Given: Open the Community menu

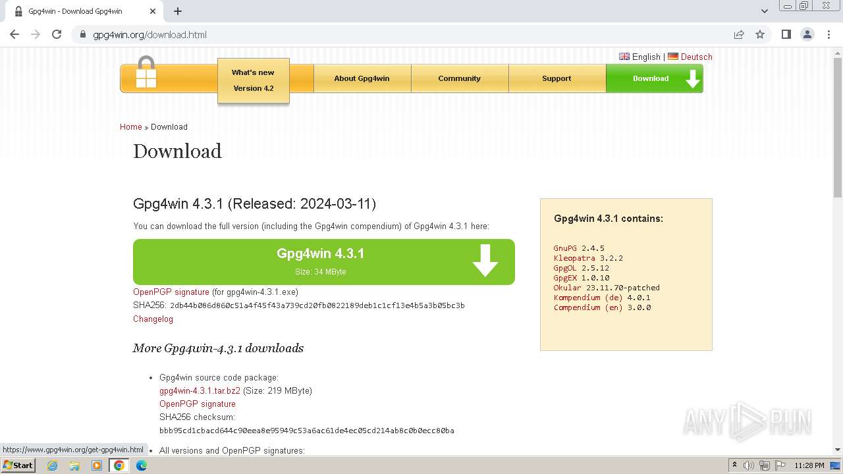Looking at the screenshot, I should pyautogui.click(x=459, y=78).
